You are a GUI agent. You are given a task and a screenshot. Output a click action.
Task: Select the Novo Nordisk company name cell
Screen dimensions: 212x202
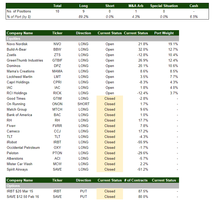(17, 44)
